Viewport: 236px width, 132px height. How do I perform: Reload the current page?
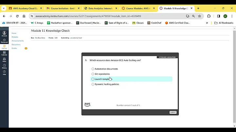(x=17, y=16)
